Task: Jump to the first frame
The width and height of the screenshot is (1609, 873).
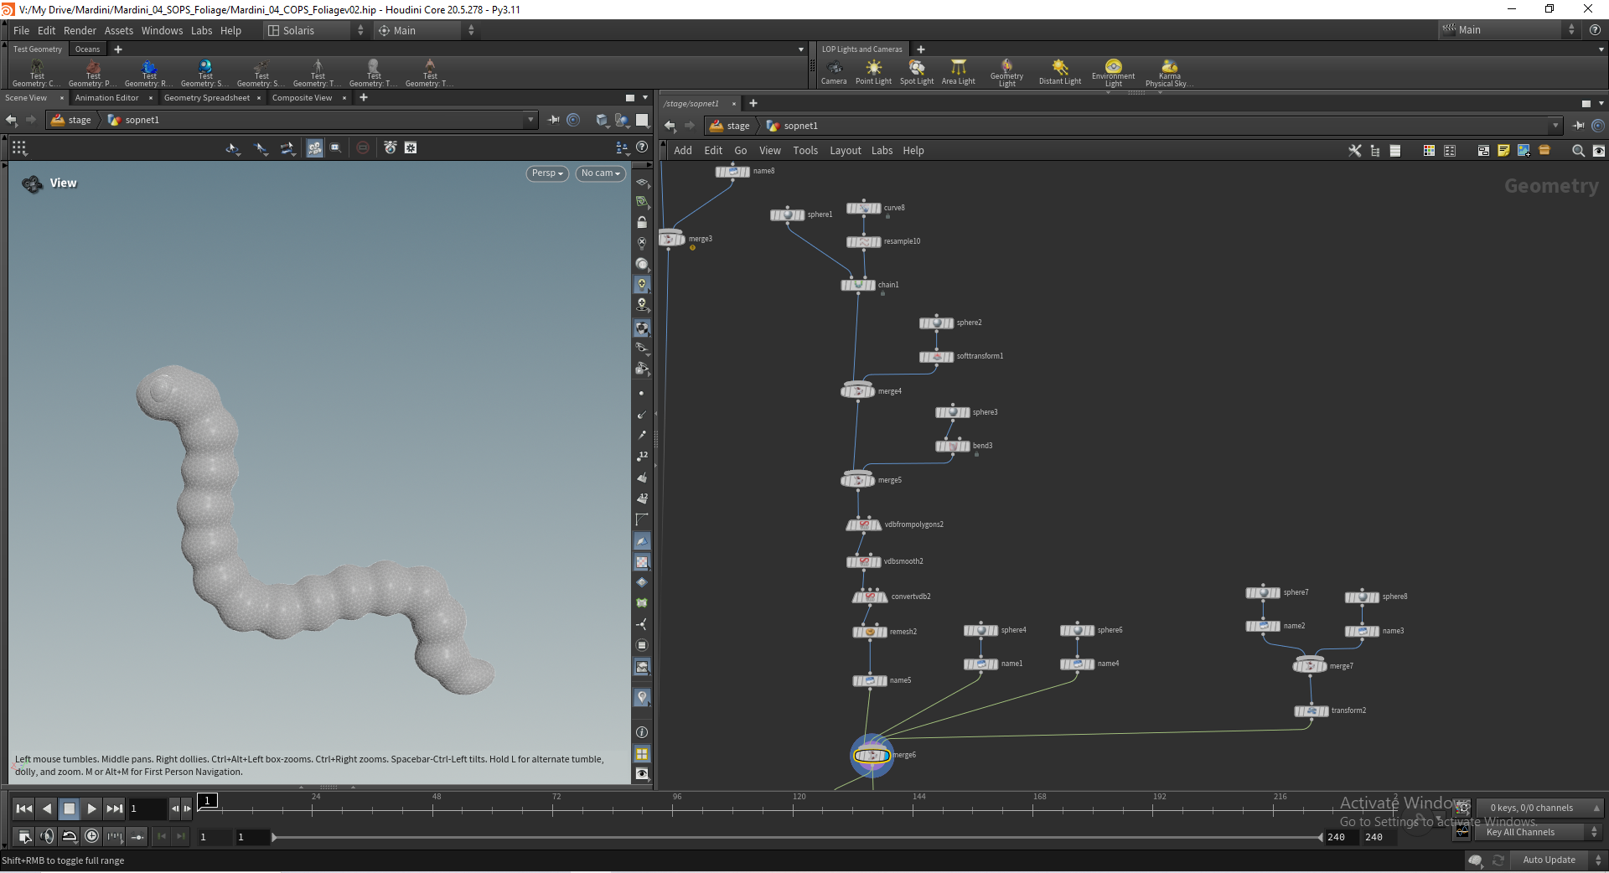Action: [x=24, y=808]
